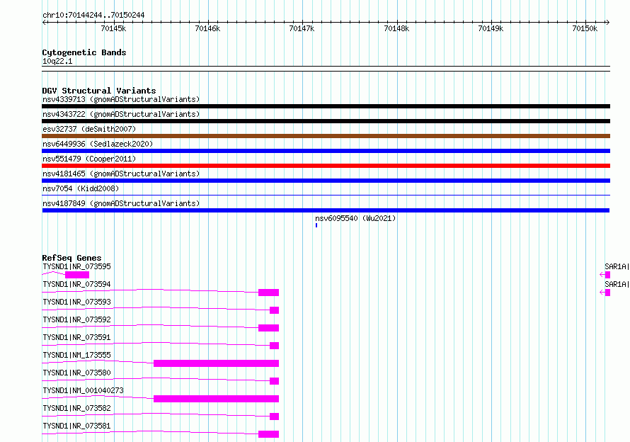Click the TYSND1|NM_001040273 long exon block

[216, 399]
